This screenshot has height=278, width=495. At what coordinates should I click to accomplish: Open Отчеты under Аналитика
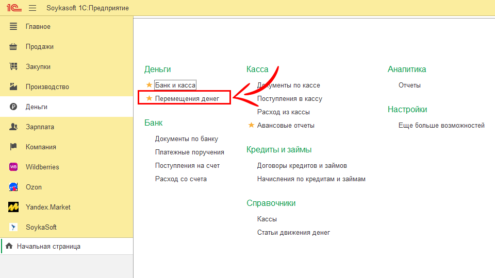coord(409,85)
